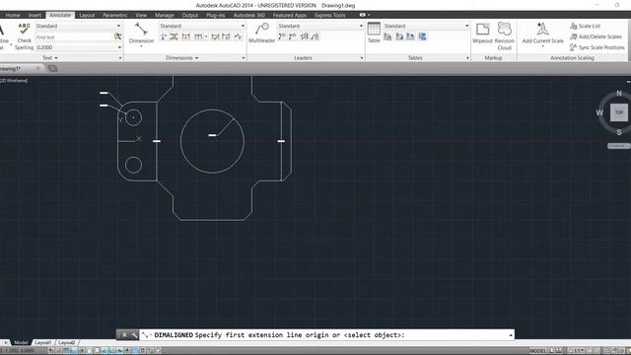Click Add Current Scale

pos(542,33)
